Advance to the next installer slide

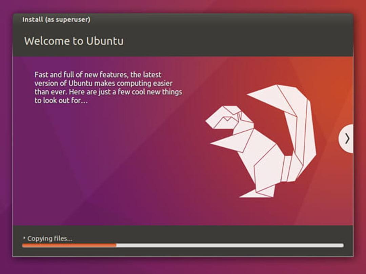(346, 139)
